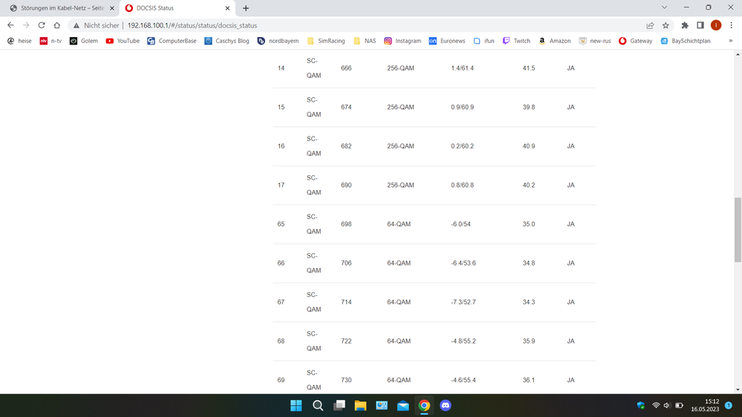Screen dimensions: 742x417
Task: Open the Extensions puzzle icon
Action: tap(685, 25)
